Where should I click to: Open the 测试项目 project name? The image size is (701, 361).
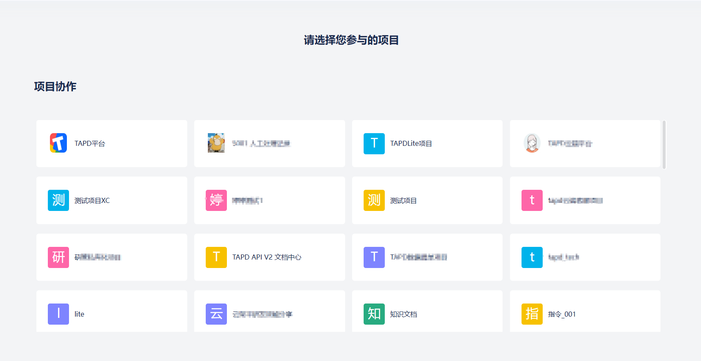[403, 201]
